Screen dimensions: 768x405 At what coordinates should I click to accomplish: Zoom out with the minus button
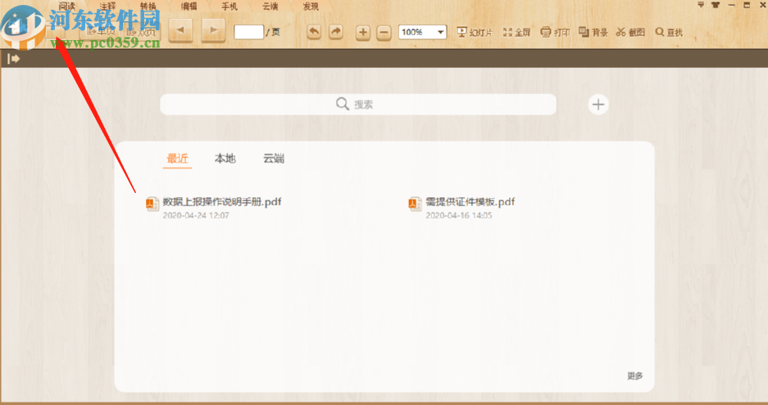pos(384,32)
